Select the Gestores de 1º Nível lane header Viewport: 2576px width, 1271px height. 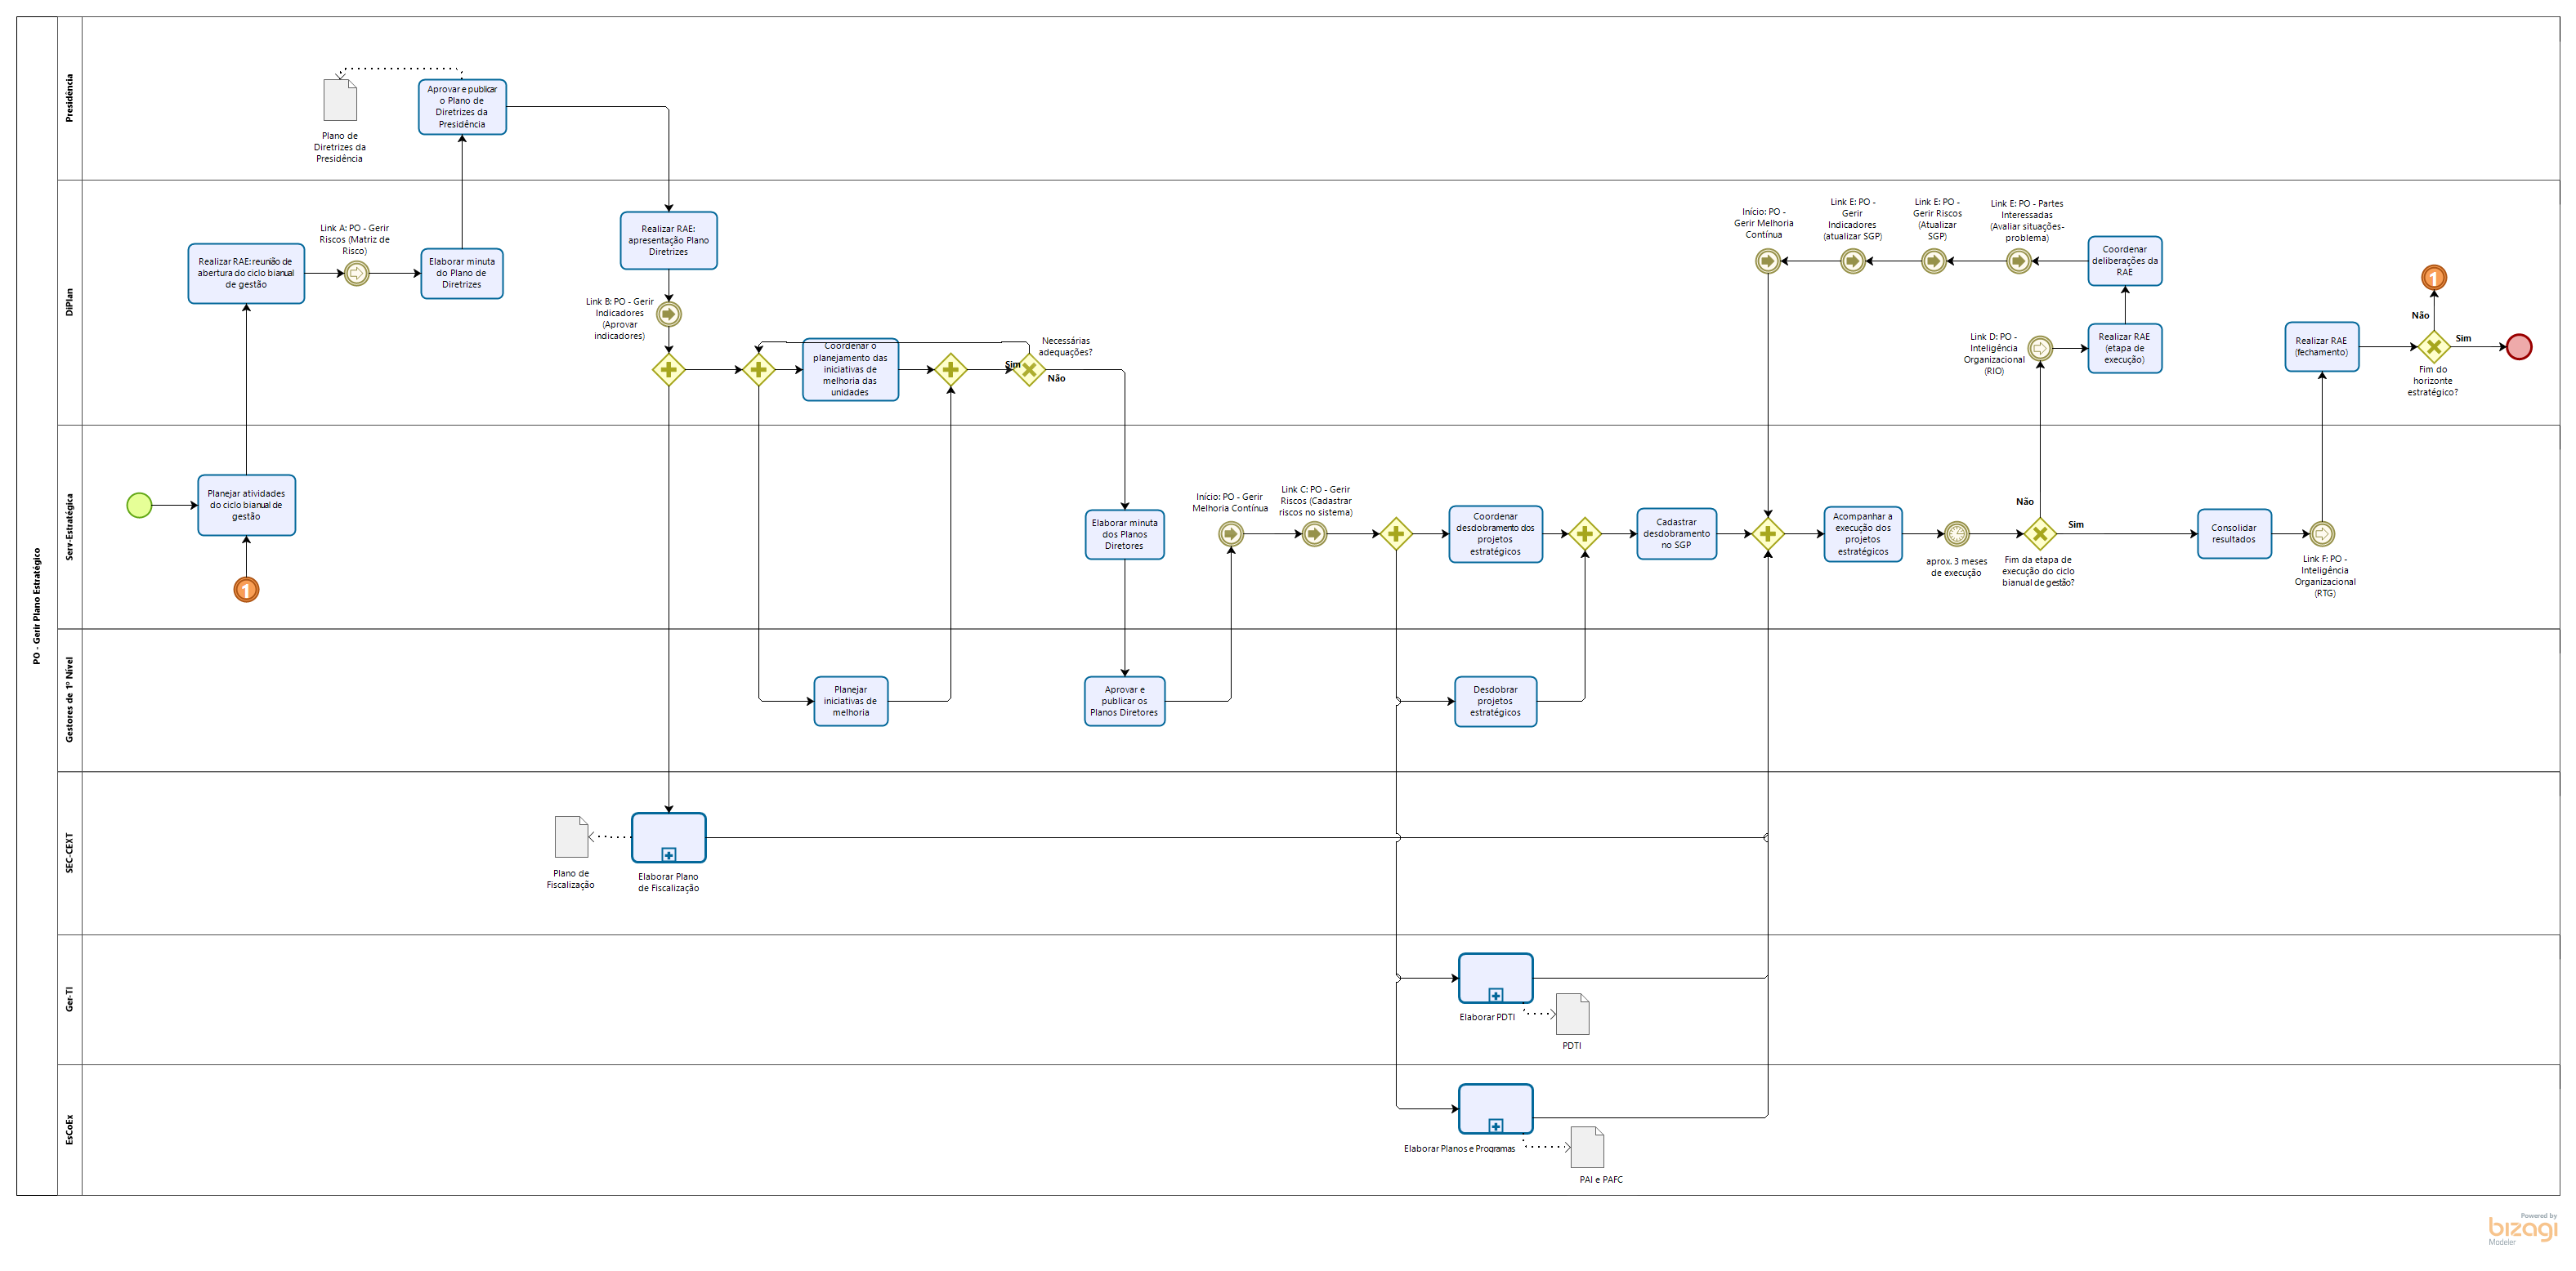point(69,699)
